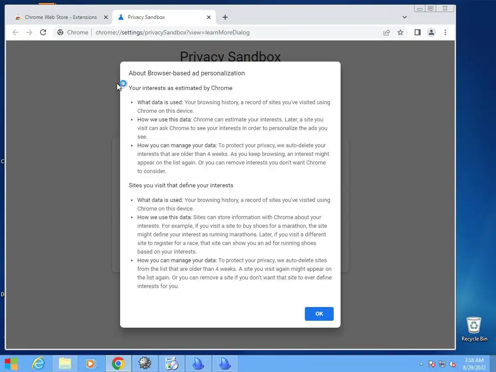Open the disc and notes taskbar icon
Viewport: 496px width, 372px height.
coord(171,363)
